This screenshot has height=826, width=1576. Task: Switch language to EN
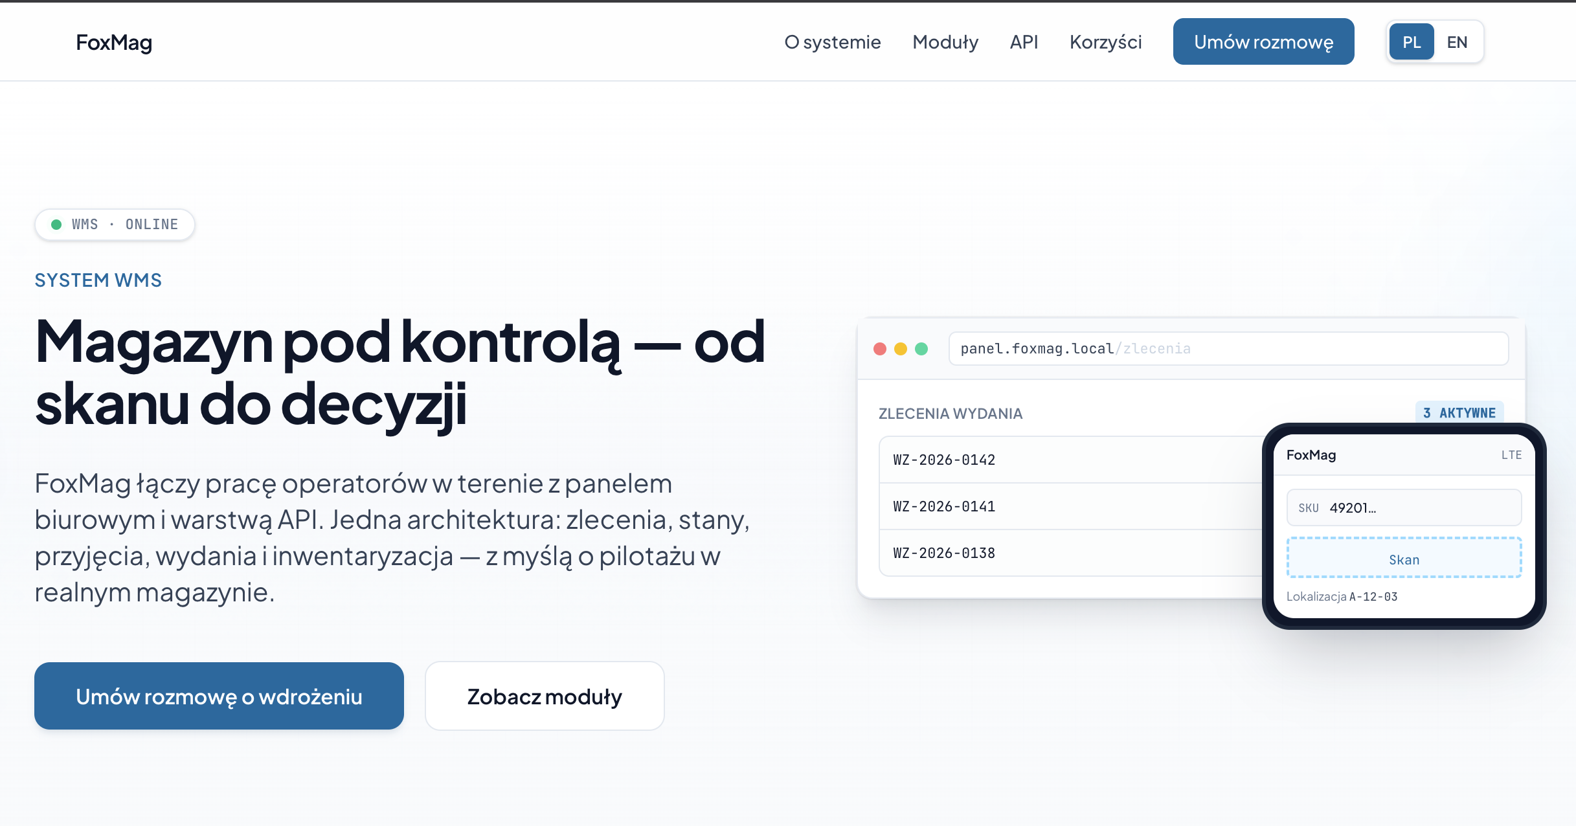click(1457, 42)
